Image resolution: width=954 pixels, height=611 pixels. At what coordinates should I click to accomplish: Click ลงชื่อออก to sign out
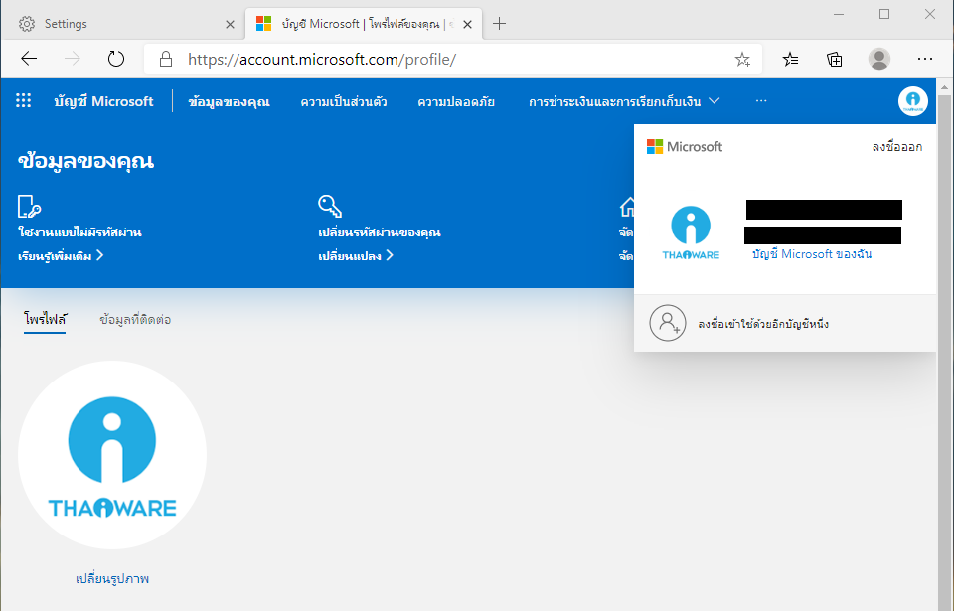pyautogui.click(x=896, y=147)
